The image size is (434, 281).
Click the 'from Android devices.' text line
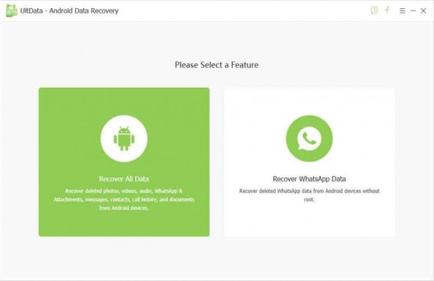[x=124, y=208]
